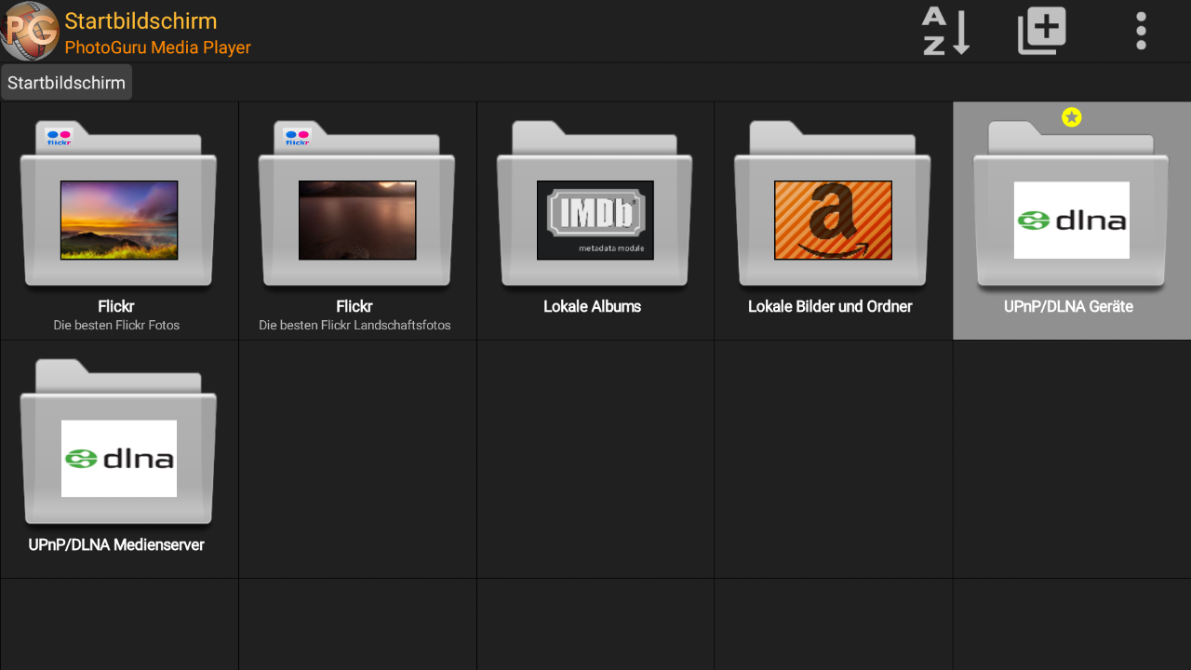Click the yellow star favorite badge
The image size is (1191, 670).
click(x=1072, y=117)
